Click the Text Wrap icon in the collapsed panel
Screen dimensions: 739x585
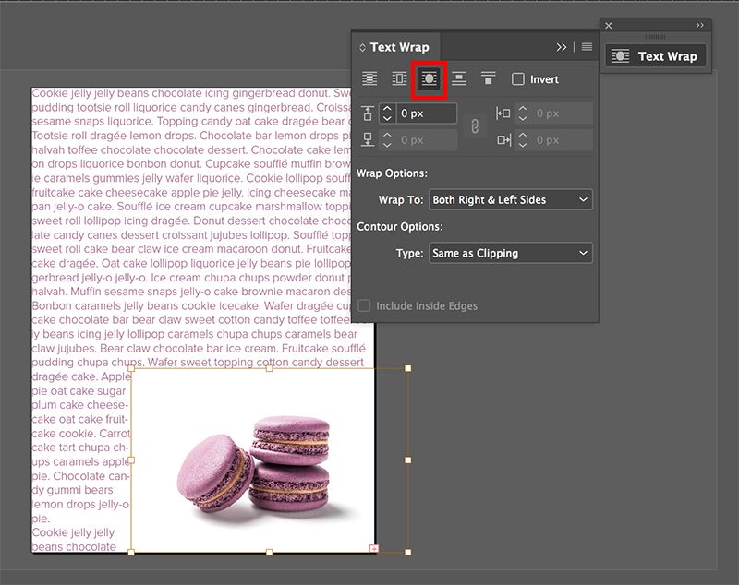coord(622,56)
